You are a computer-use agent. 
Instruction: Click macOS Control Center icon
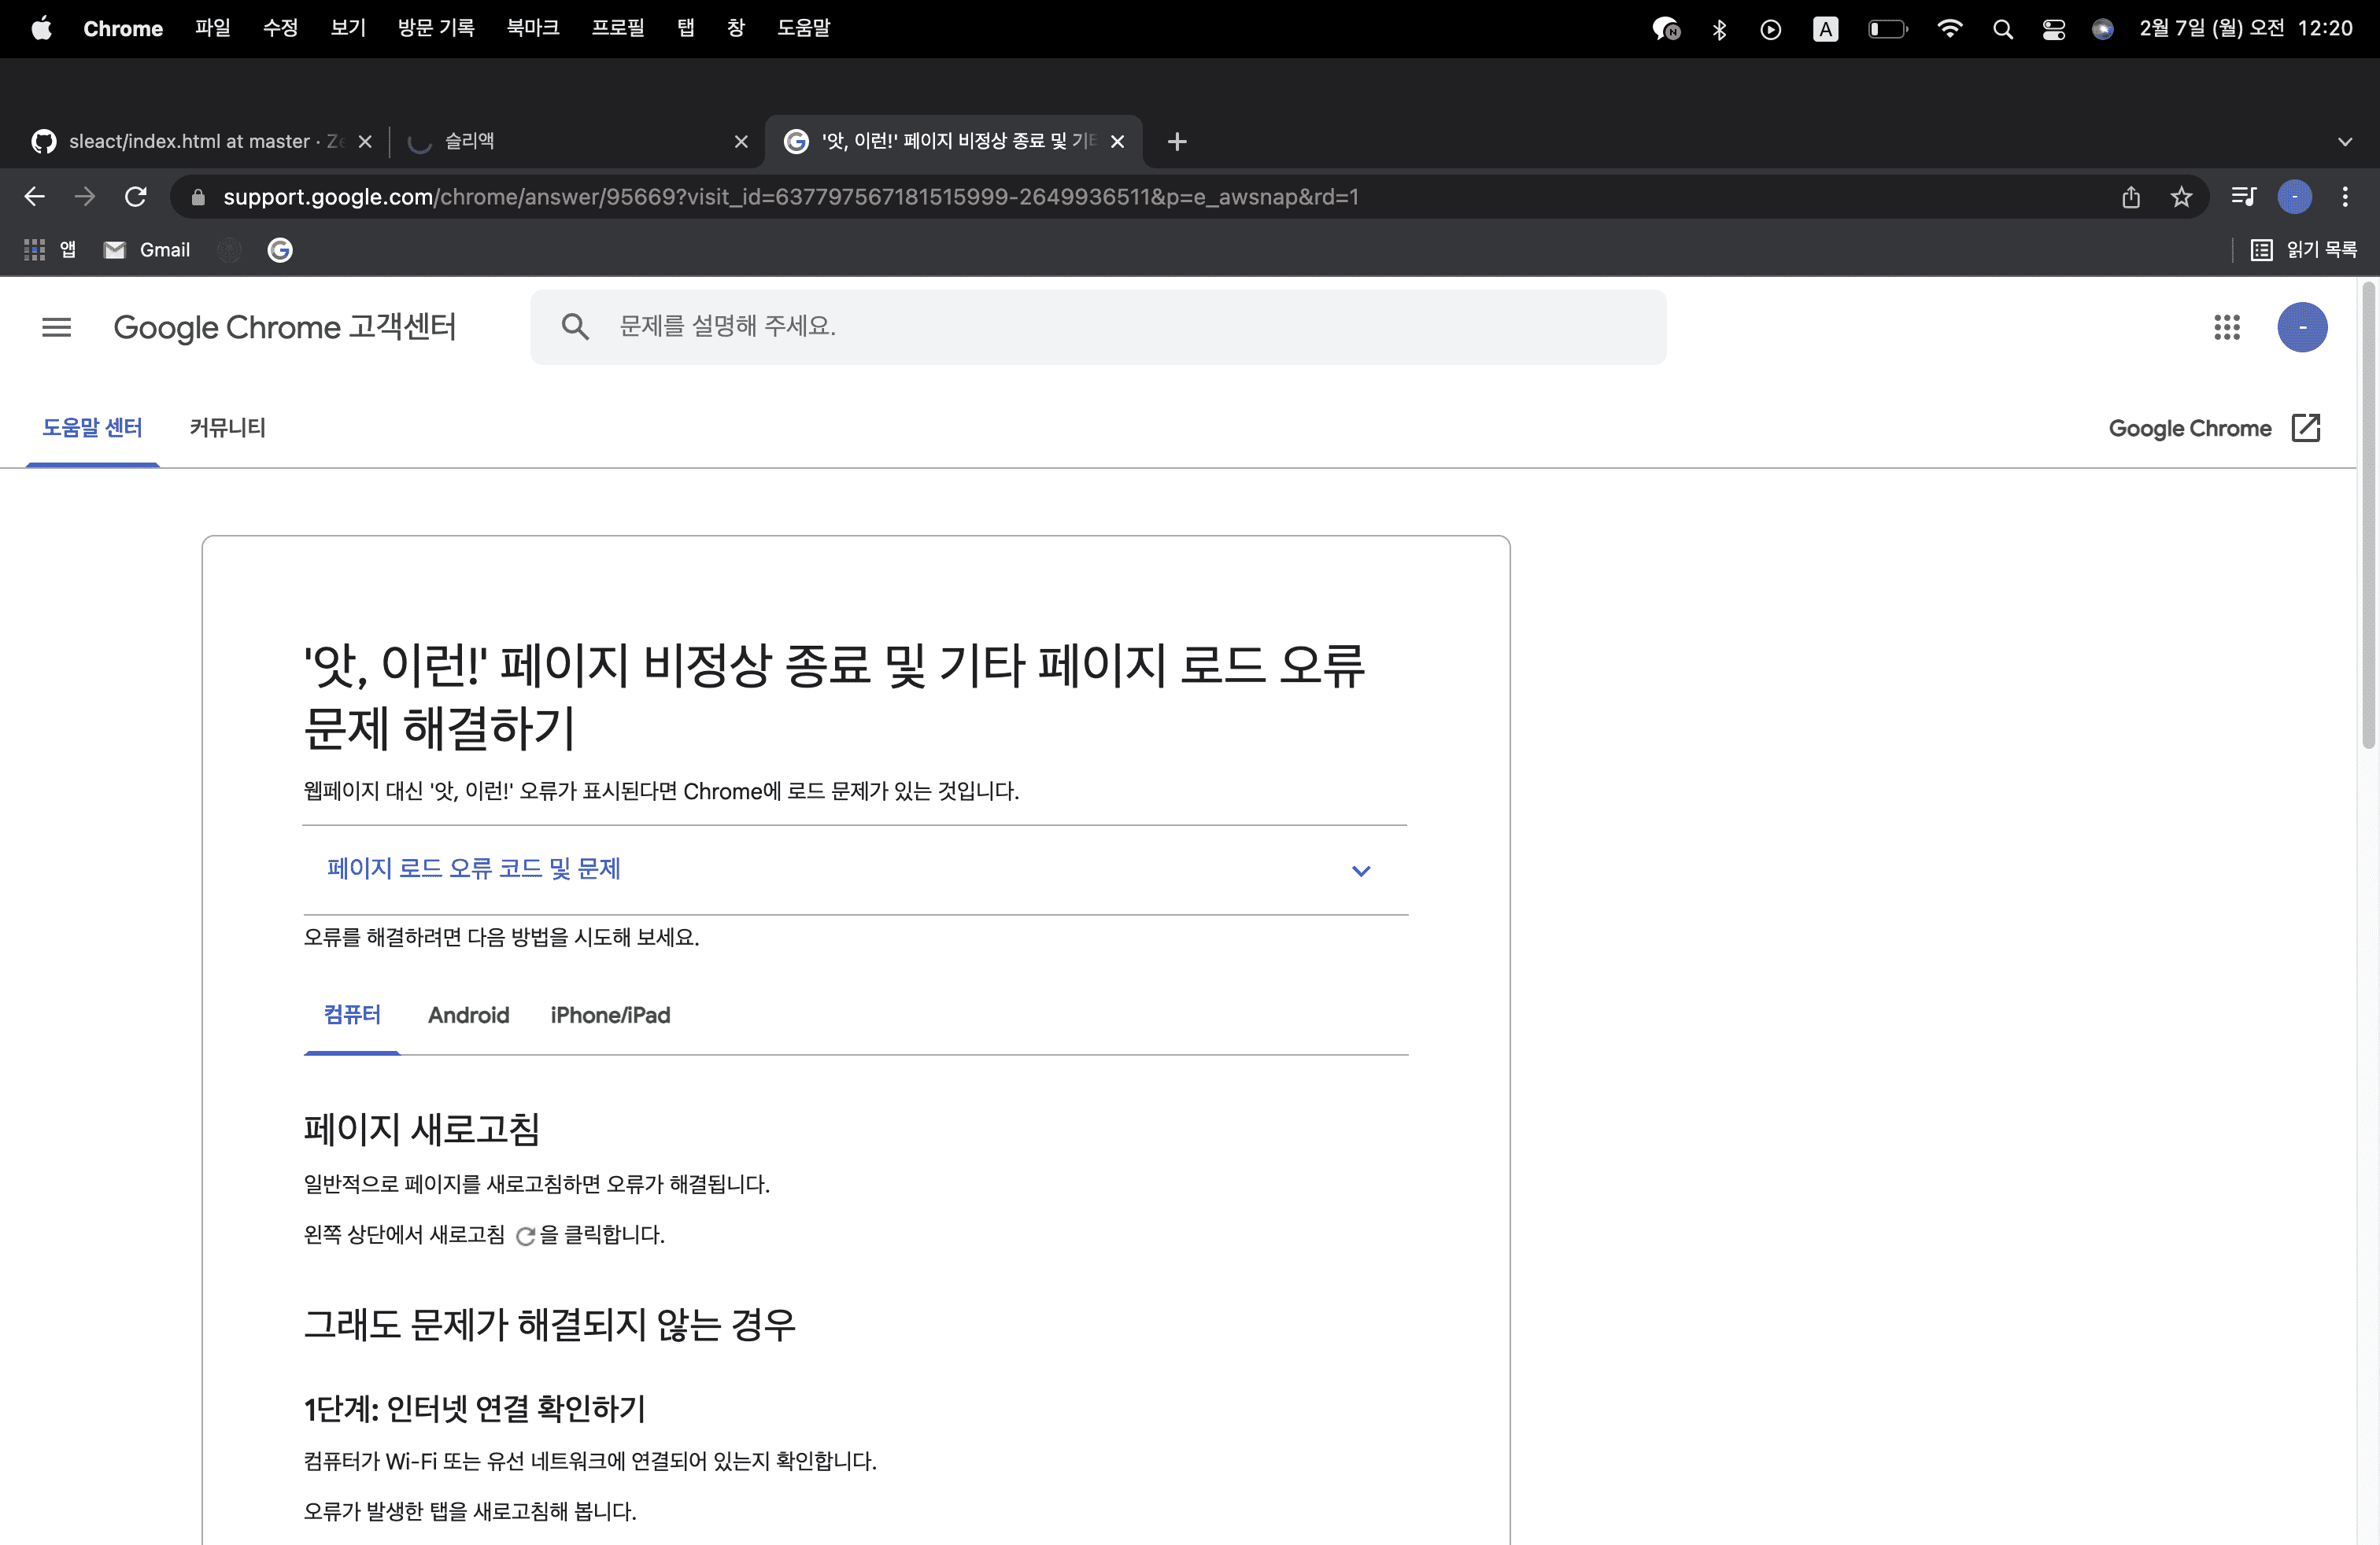pos(2053,29)
